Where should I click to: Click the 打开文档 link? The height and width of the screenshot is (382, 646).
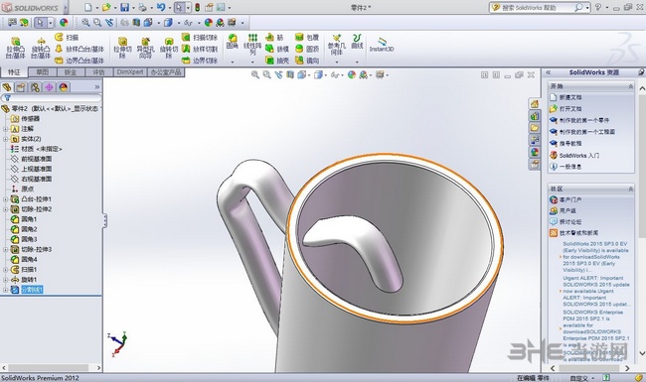pos(570,109)
